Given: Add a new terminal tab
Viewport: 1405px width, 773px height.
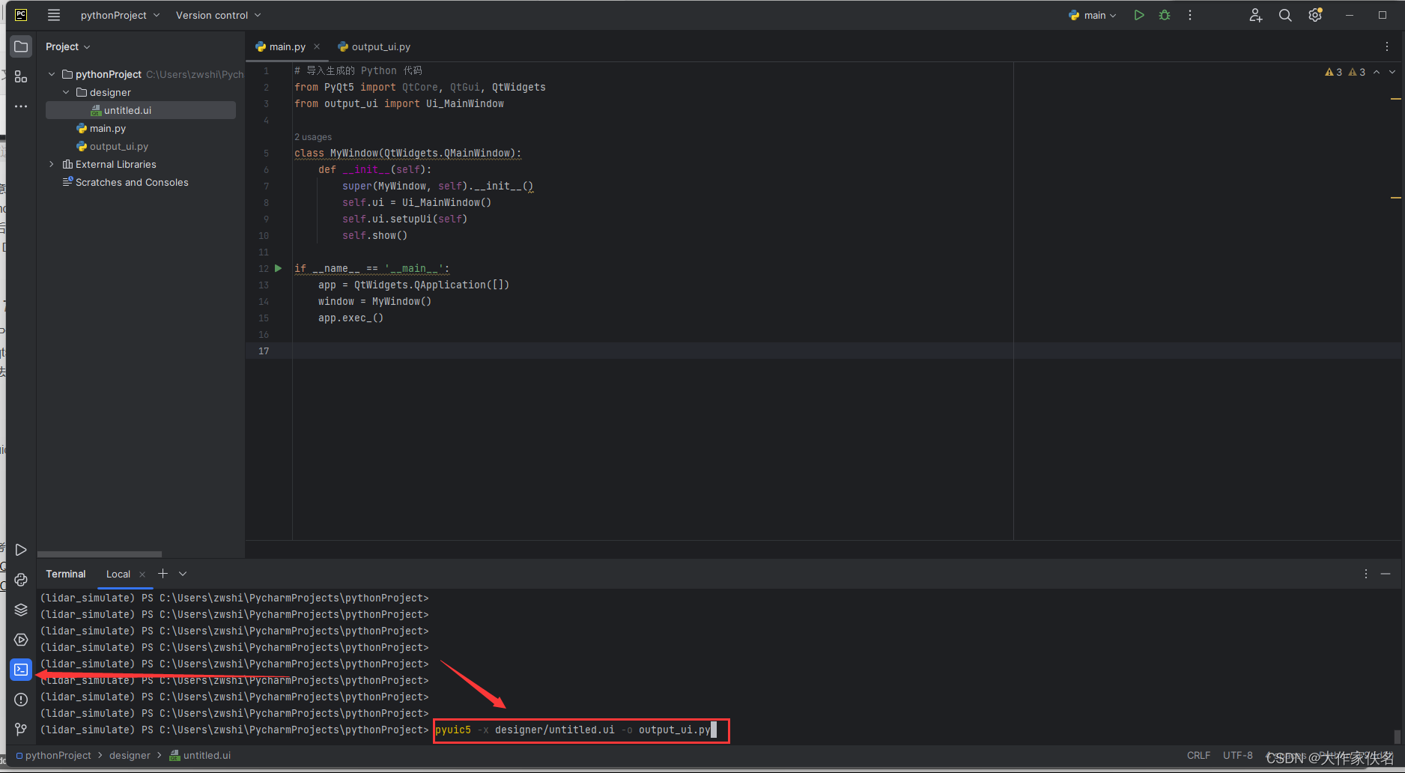Looking at the screenshot, I should [x=163, y=574].
